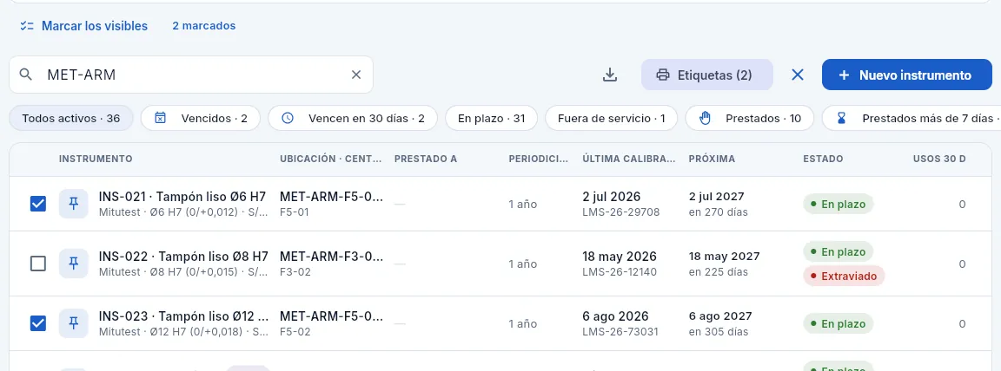The width and height of the screenshot is (1001, 371).
Task: Click En plazo badge in INS-023 row
Action: point(838,324)
